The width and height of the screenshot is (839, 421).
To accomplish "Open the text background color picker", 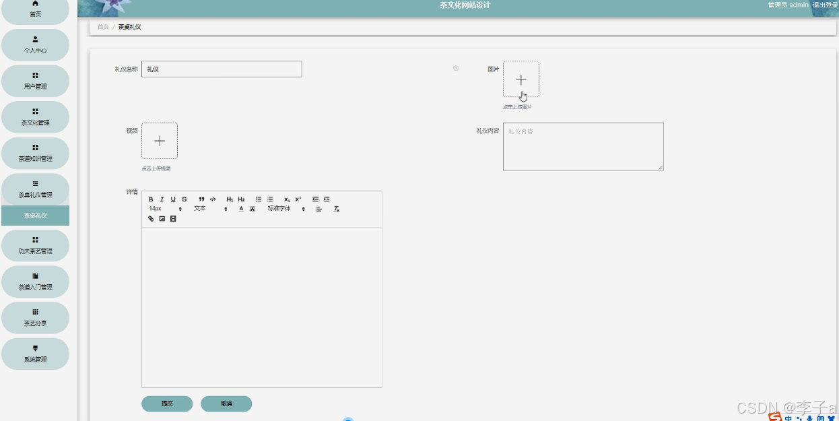I will 253,209.
